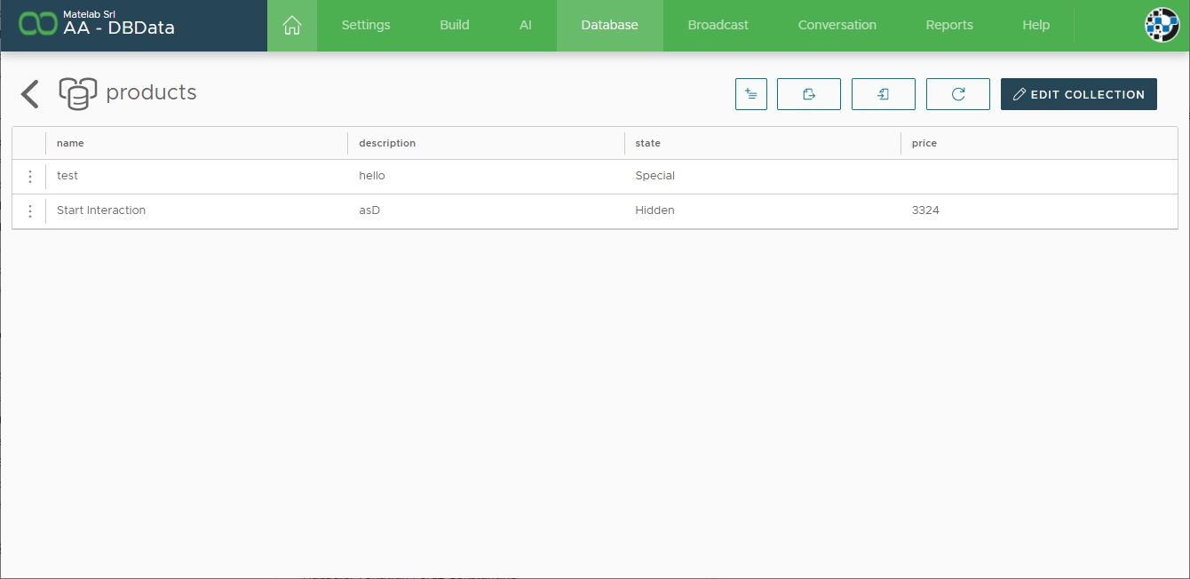
Task: Click the add row icon button
Action: [750, 94]
